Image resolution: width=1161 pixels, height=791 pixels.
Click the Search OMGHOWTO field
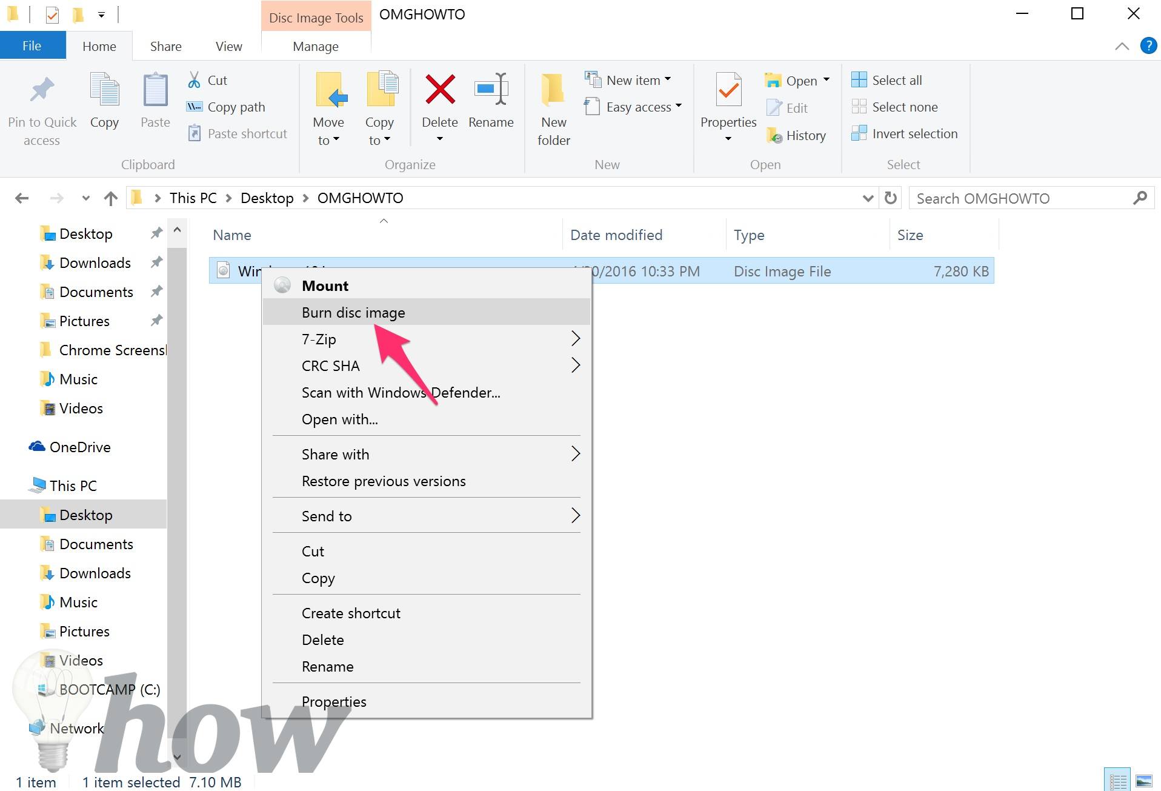[x=1031, y=198]
